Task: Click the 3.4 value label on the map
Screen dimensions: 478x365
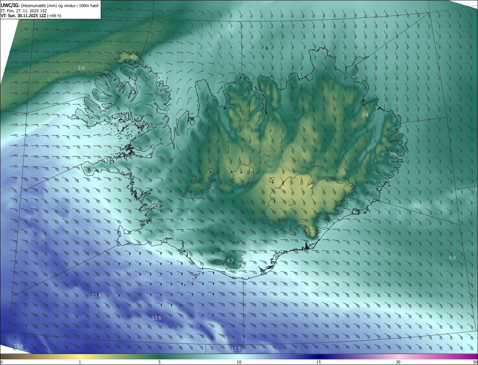Action: click(365, 115)
